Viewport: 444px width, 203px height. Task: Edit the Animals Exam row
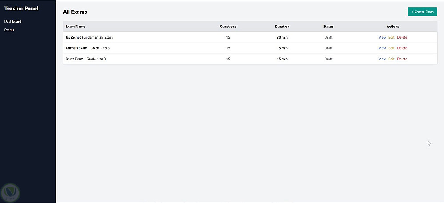click(x=391, y=48)
